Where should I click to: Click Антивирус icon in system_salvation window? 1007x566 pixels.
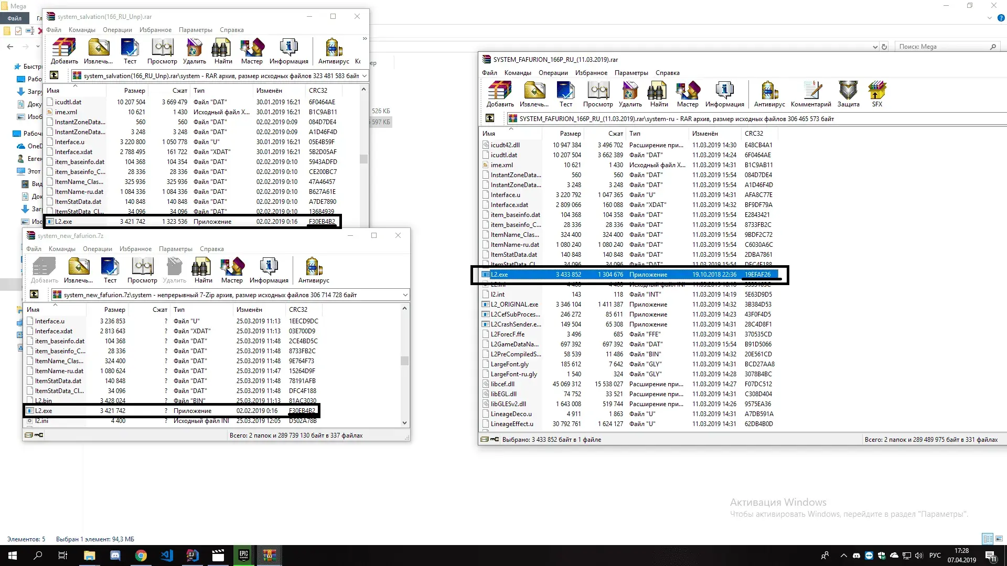[x=334, y=51]
